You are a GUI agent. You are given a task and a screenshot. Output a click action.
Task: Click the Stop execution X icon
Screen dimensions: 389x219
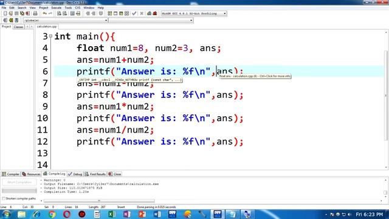point(142,13)
